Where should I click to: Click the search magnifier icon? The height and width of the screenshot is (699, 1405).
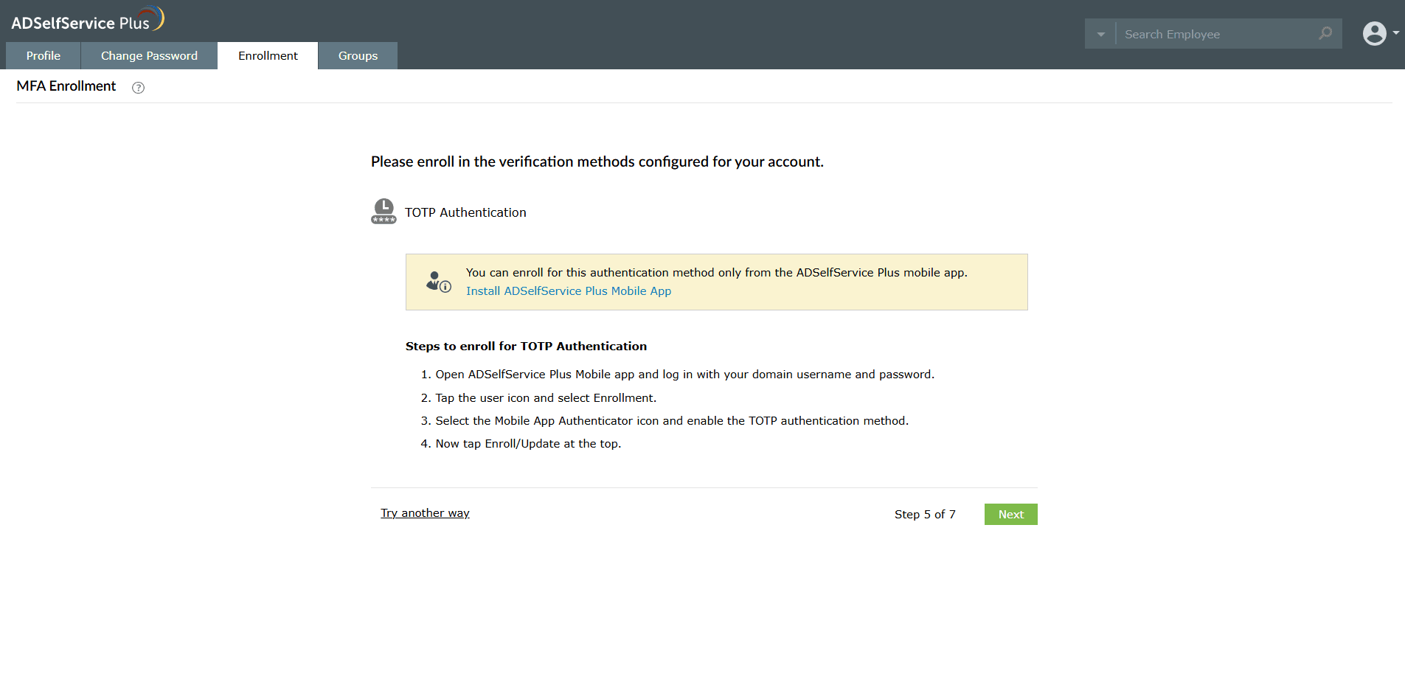pyautogui.click(x=1325, y=34)
